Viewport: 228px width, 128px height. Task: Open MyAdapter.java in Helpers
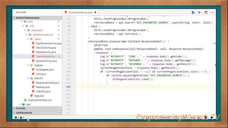(45, 70)
